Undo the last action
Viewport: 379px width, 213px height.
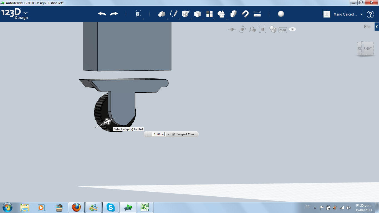[102, 14]
